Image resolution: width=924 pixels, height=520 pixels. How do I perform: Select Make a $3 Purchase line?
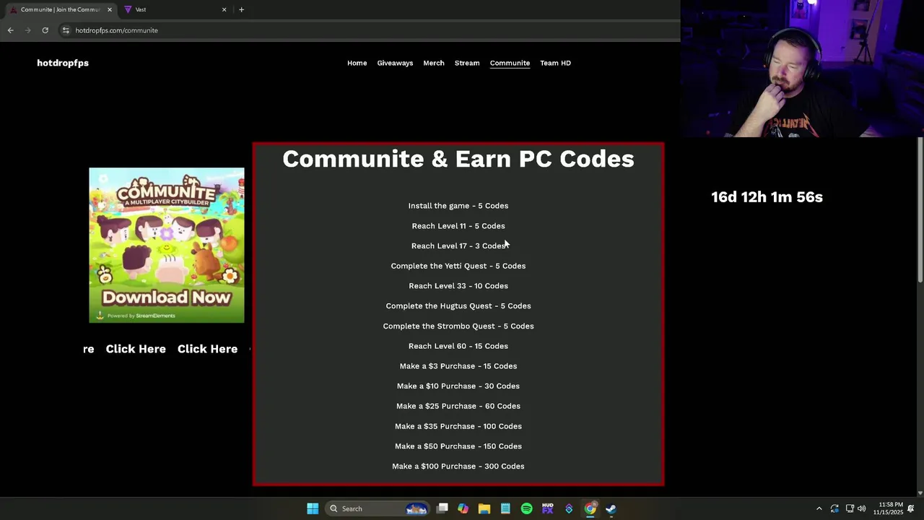pyautogui.click(x=458, y=366)
